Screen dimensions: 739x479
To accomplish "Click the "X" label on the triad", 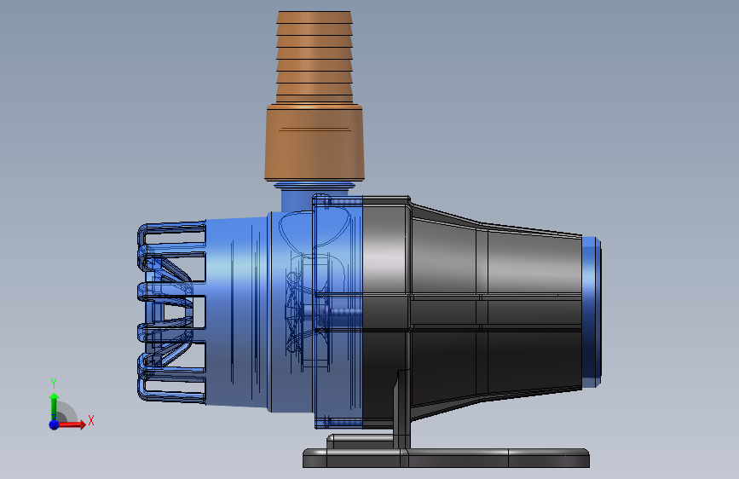I will 91,420.
